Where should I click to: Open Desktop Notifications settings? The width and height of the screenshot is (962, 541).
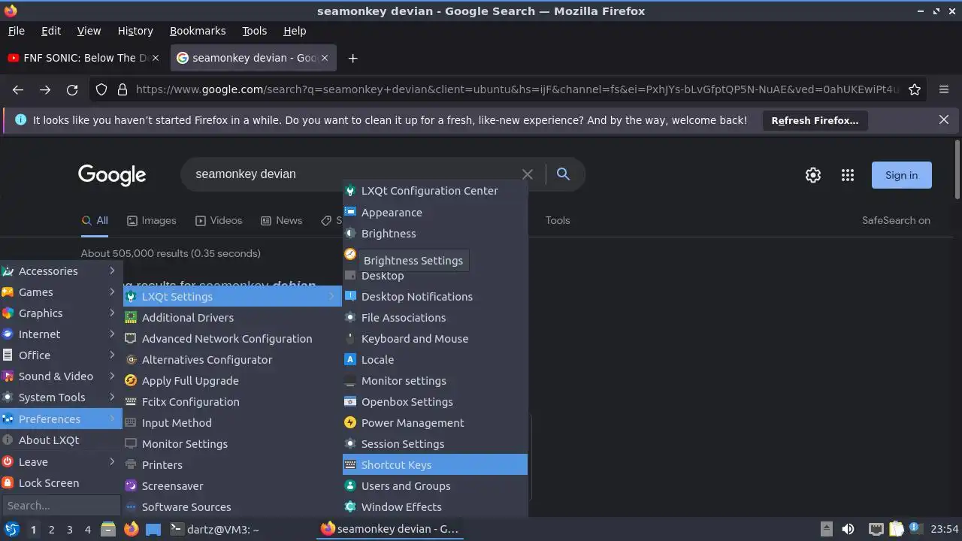[x=435, y=296]
